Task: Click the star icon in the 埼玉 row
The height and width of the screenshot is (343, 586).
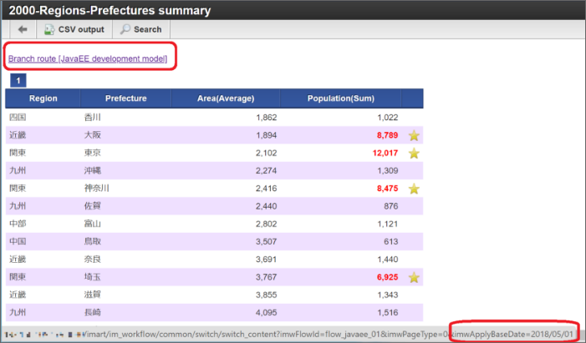Action: coord(413,277)
